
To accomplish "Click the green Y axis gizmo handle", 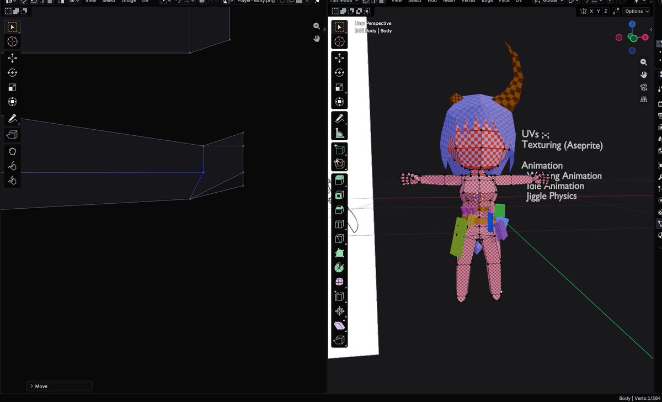I will (x=633, y=38).
